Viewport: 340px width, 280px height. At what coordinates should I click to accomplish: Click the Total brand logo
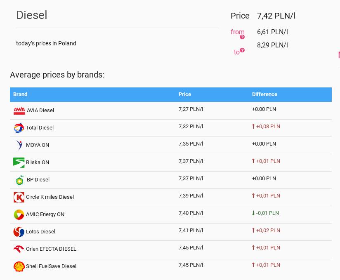(x=19, y=128)
